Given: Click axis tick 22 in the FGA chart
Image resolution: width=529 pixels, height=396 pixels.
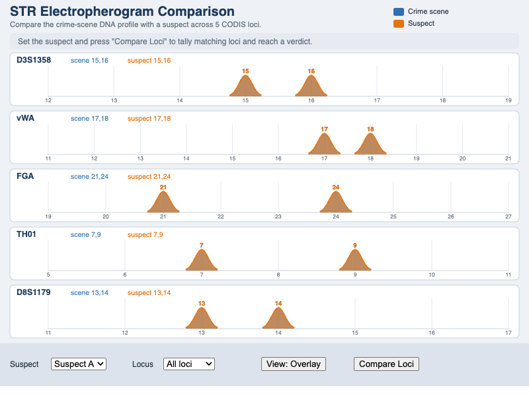Looking at the screenshot, I should coord(221,216).
